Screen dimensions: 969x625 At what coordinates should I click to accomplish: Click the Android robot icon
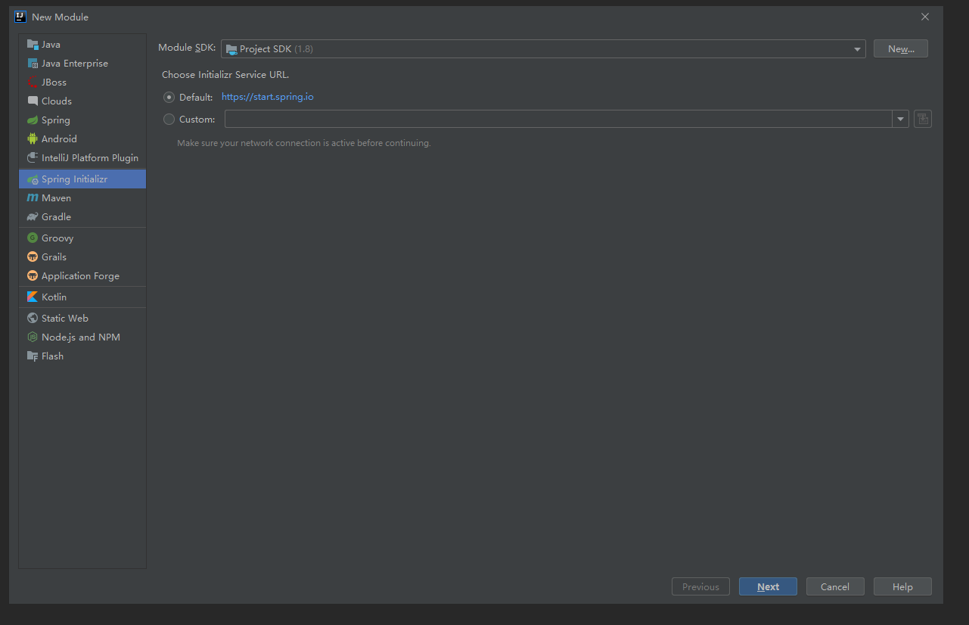pyautogui.click(x=33, y=138)
